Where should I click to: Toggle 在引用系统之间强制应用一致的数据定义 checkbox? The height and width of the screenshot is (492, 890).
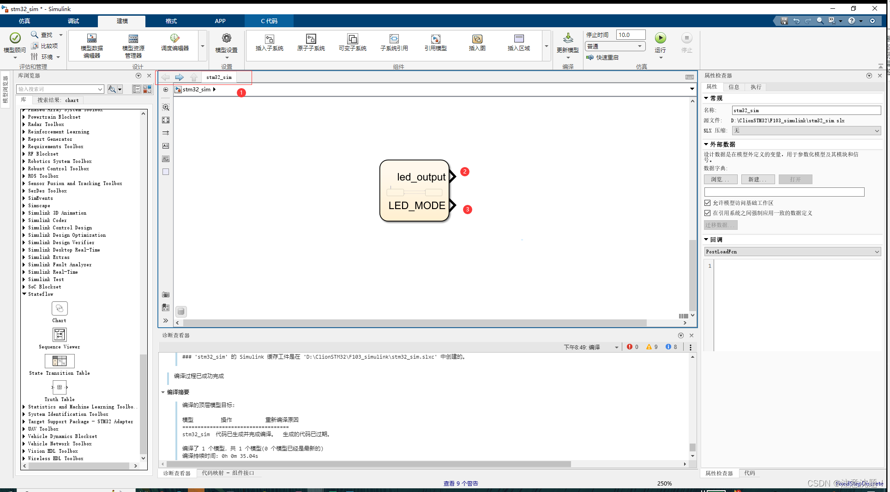click(x=707, y=213)
